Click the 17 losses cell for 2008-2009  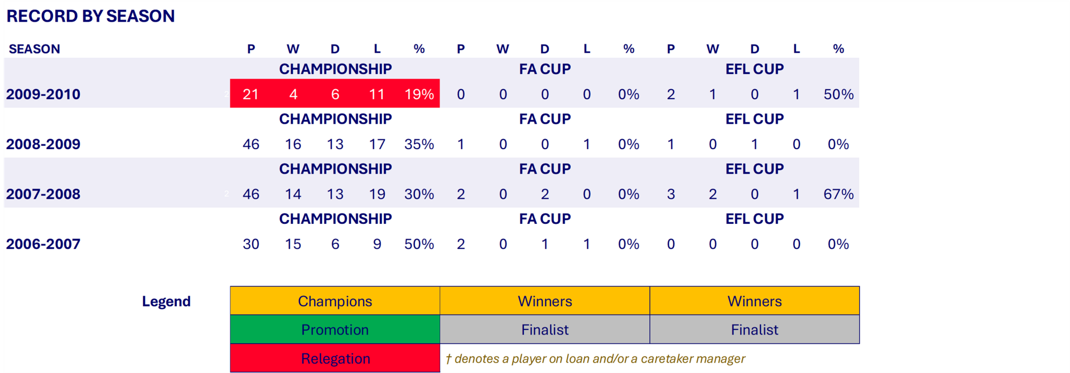[377, 144]
